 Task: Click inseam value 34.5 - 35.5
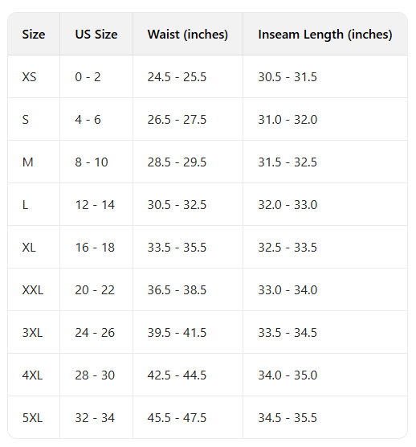point(288,418)
